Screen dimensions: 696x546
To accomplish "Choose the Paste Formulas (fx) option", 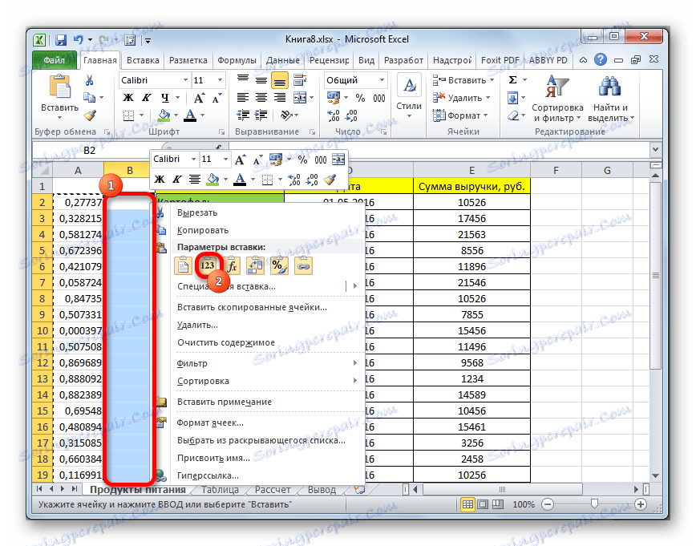I will point(231,265).
